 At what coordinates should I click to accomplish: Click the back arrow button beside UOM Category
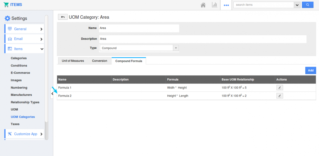click(63, 17)
